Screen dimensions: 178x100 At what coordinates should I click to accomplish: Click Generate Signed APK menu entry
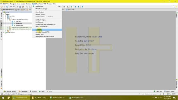(x=47, y=32)
